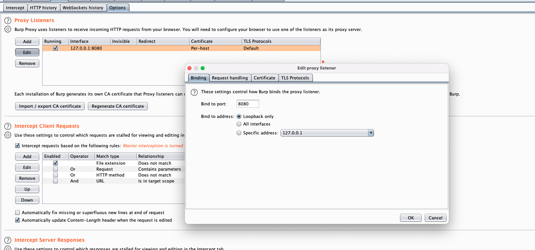The image size is (535, 250).
Task: Edit the selected intercept request rule
Action: pyautogui.click(x=27, y=167)
